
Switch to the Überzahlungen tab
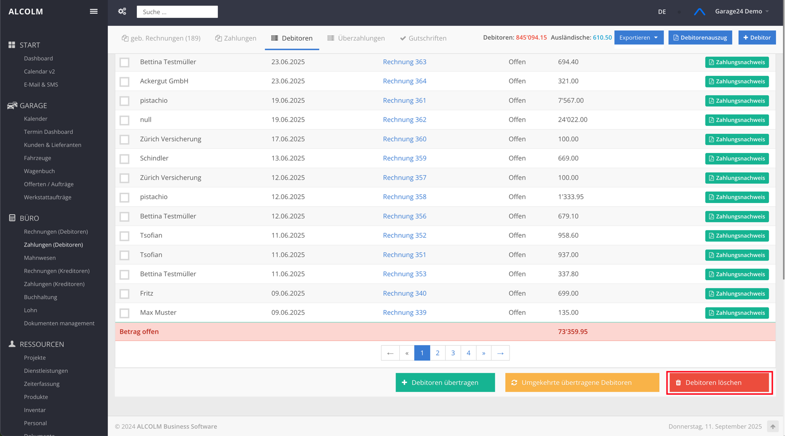(x=356, y=38)
